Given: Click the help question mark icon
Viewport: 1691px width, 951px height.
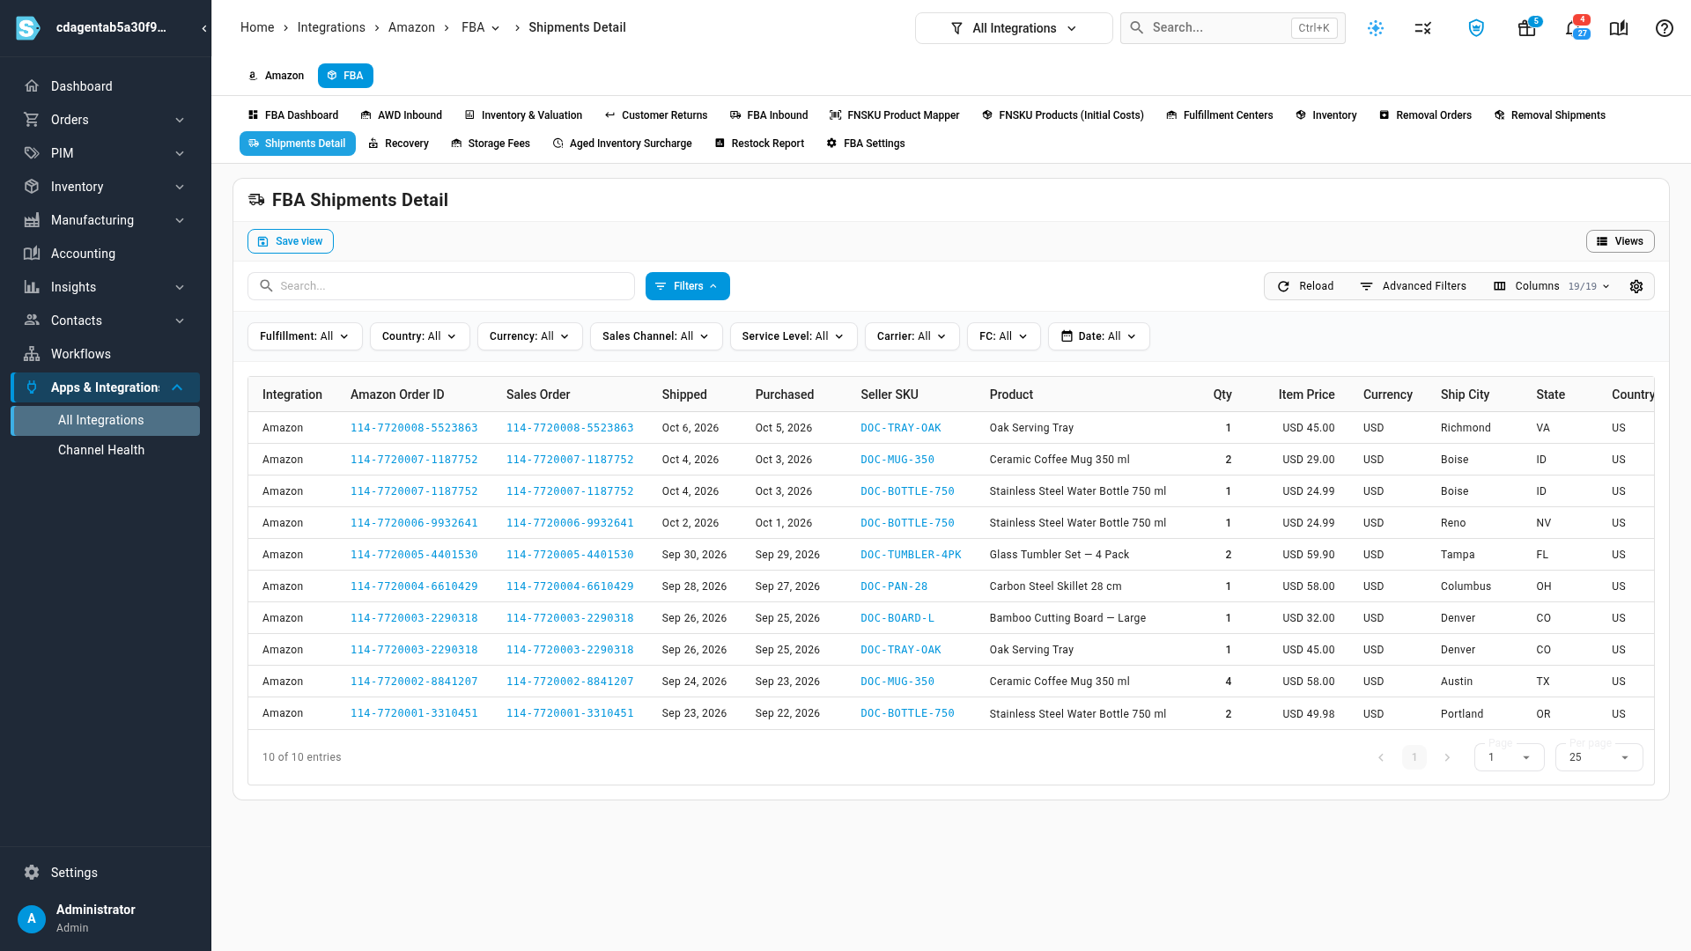Looking at the screenshot, I should pos(1665,28).
